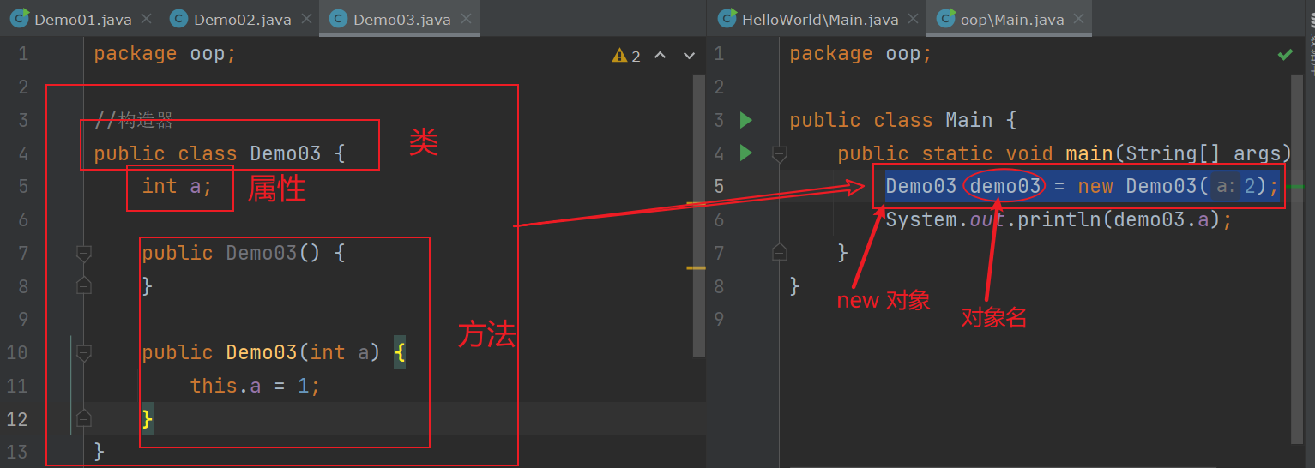Collapse the Demo03(int a) constructor fold
The width and height of the screenshot is (1315, 468).
[84, 352]
